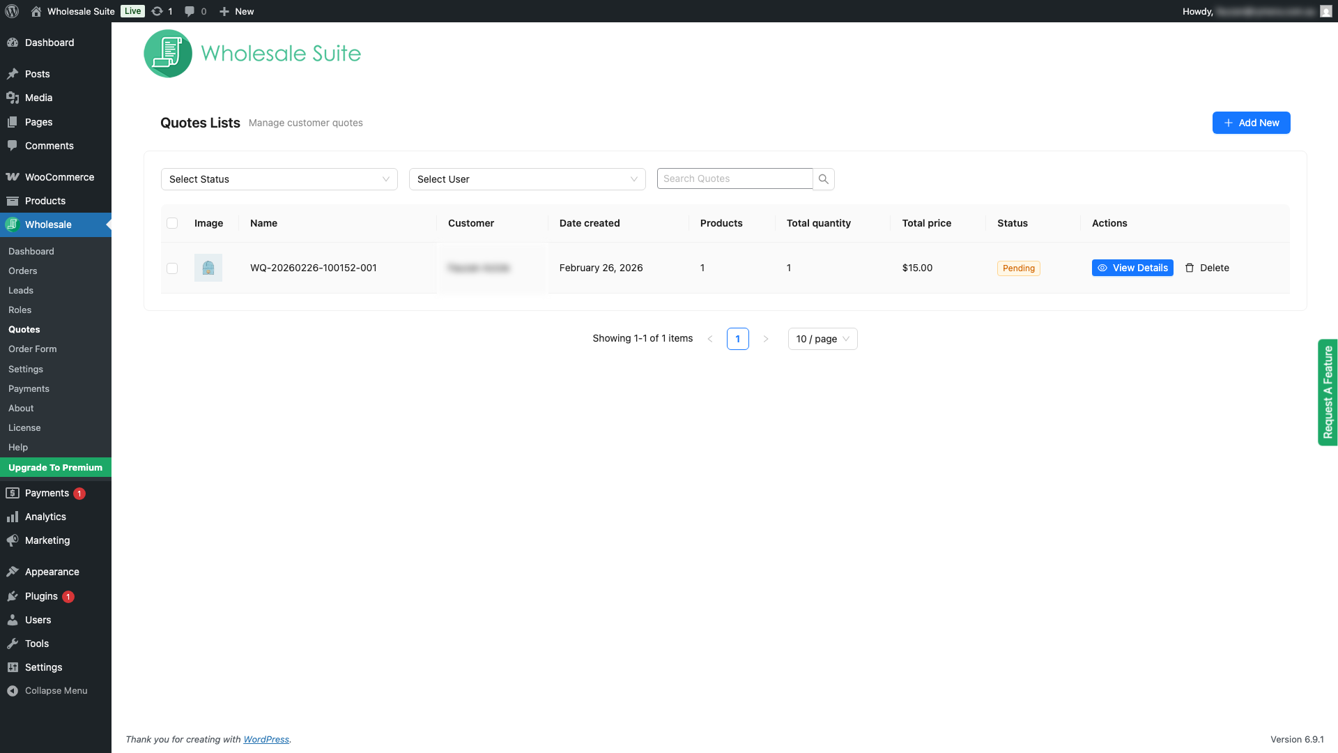Click the Products sidebar icon

click(13, 201)
